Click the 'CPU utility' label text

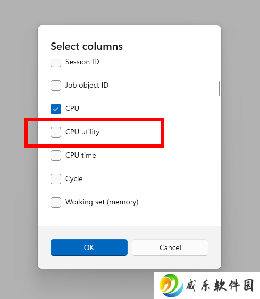[x=82, y=132]
